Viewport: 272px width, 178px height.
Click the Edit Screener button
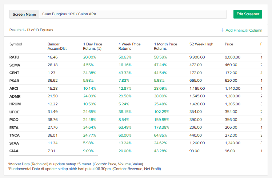(x=248, y=14)
